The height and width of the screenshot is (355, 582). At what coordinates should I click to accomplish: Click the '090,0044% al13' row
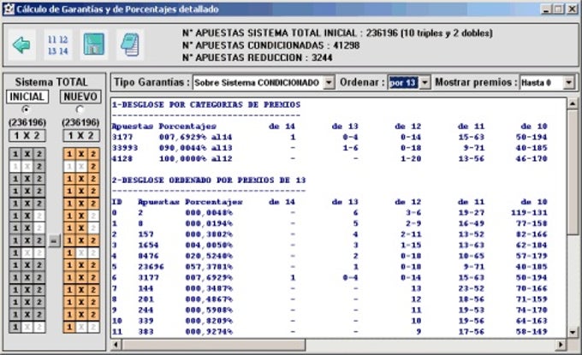click(x=330, y=148)
